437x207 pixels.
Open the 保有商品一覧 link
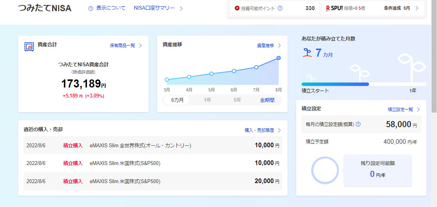(122, 45)
